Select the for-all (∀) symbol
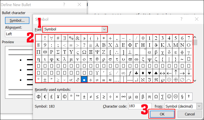 click(51, 38)
